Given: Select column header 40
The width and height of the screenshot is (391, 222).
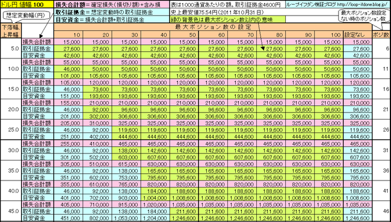Looking at the screenshot, I should (x=155, y=35).
